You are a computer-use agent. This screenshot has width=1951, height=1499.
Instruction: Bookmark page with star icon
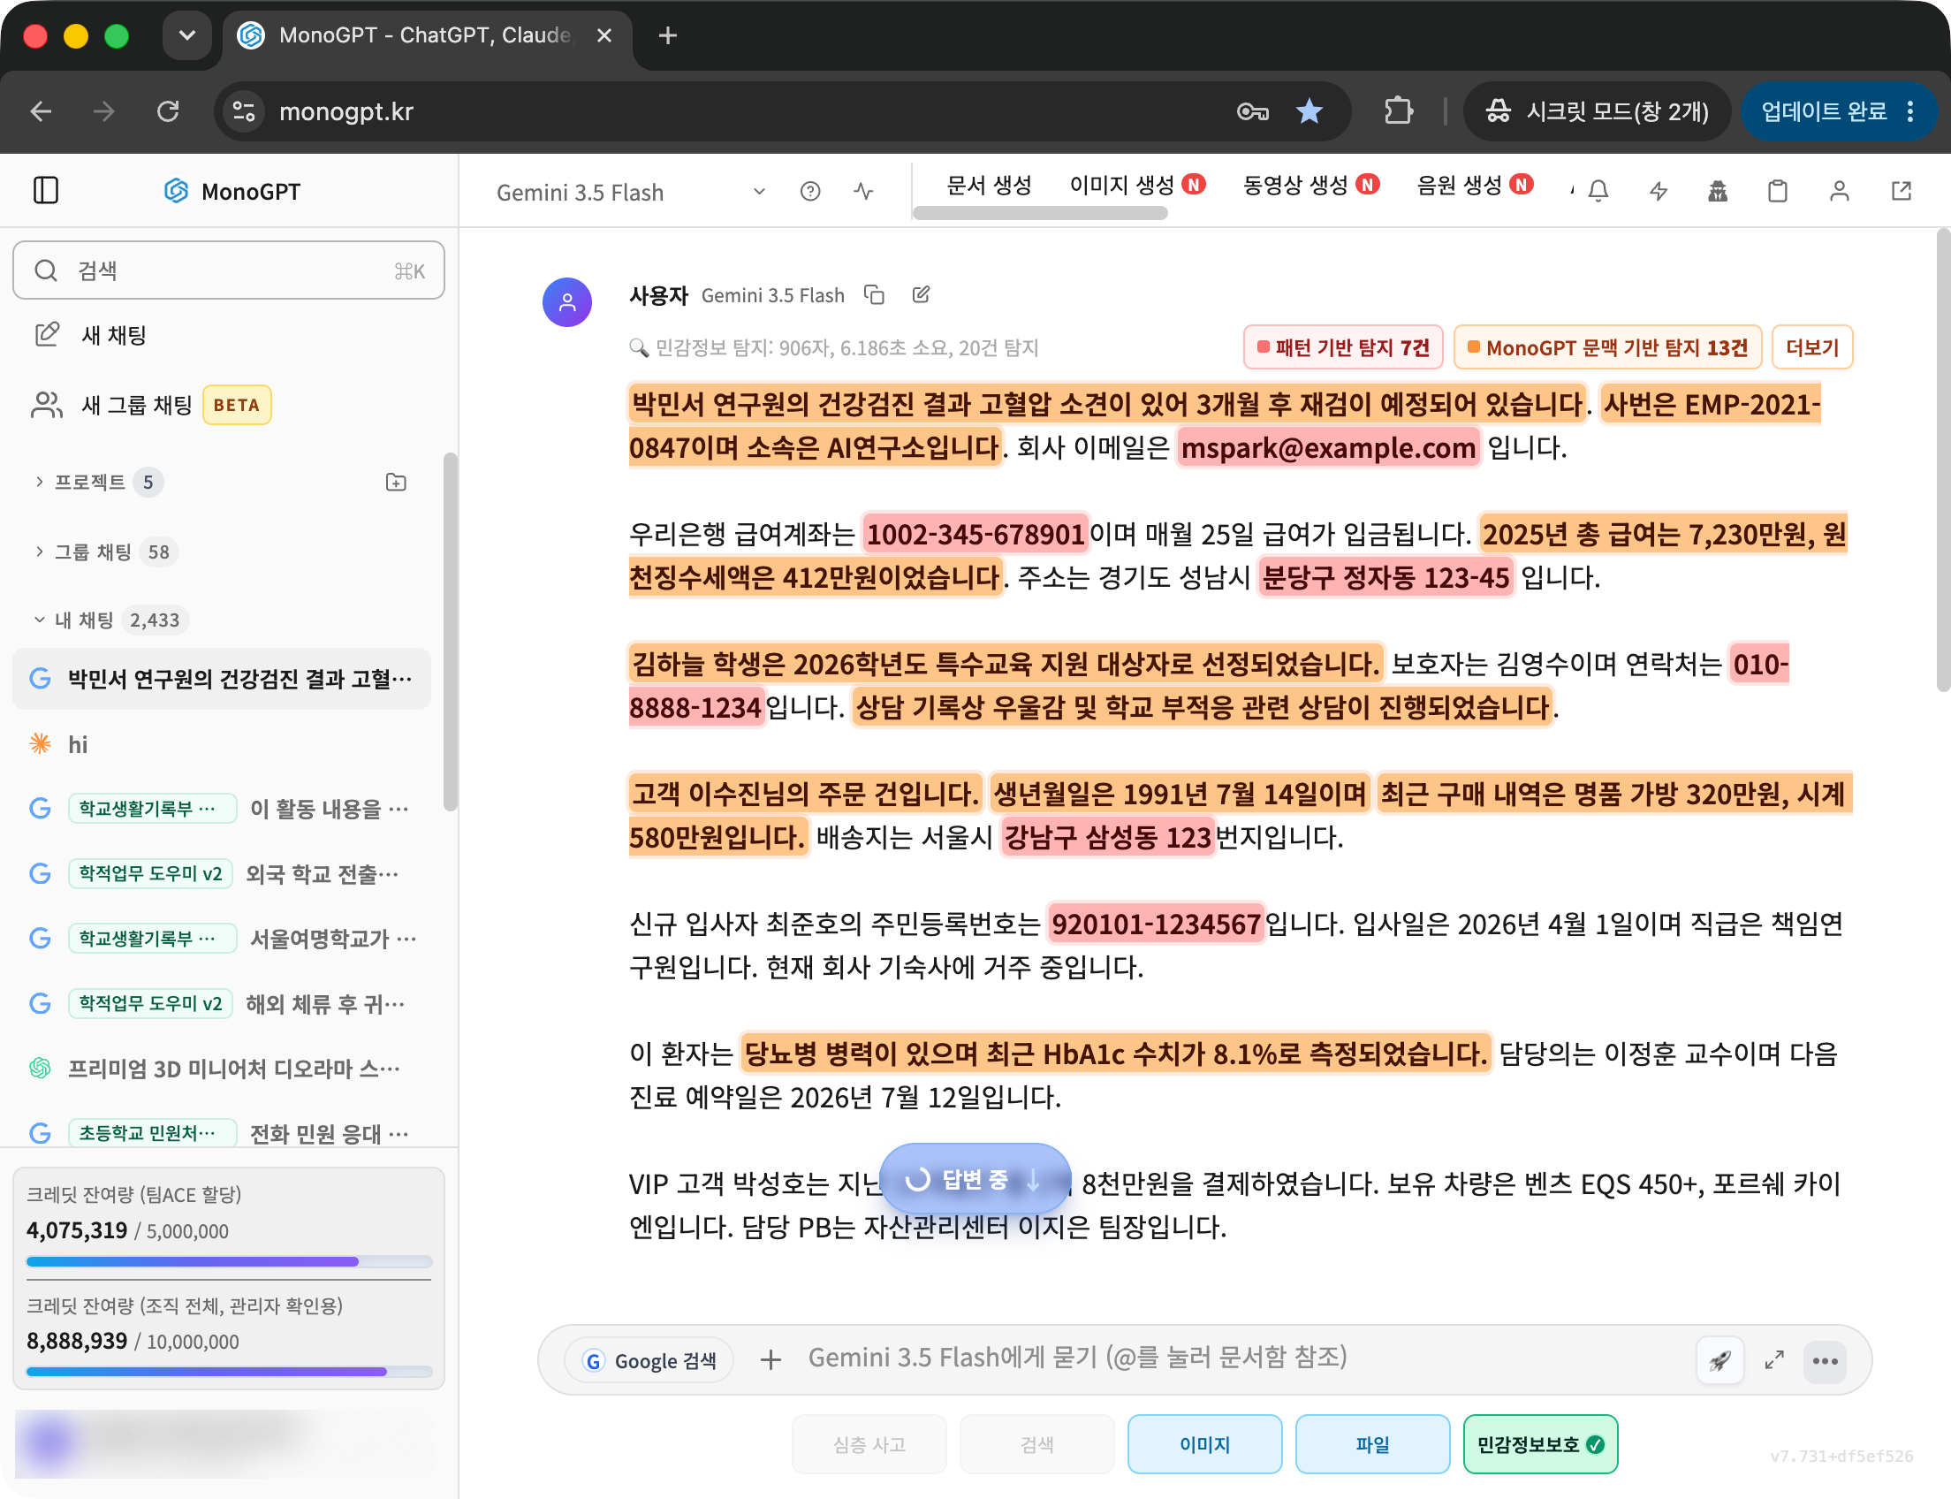(x=1309, y=111)
